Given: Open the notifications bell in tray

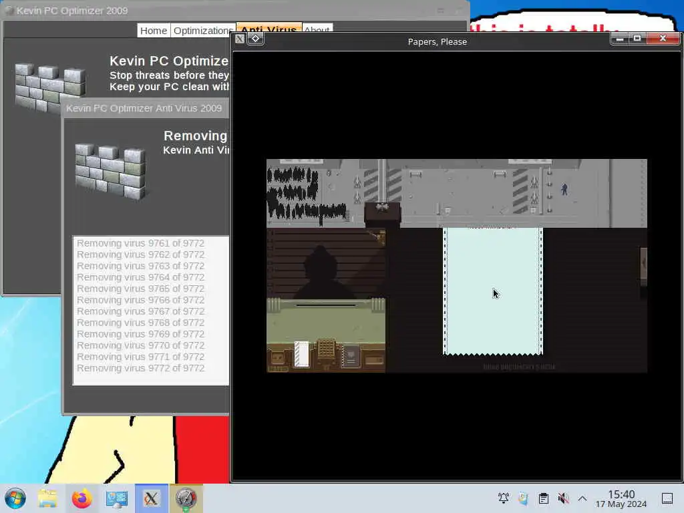Looking at the screenshot, I should [504, 498].
